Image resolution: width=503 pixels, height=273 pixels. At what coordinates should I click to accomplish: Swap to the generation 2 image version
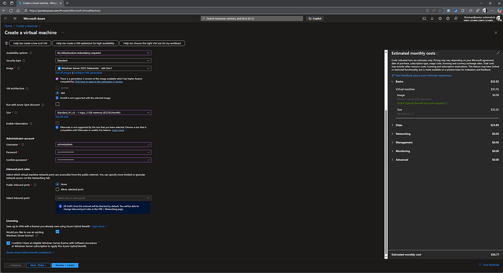[x=99, y=81]
